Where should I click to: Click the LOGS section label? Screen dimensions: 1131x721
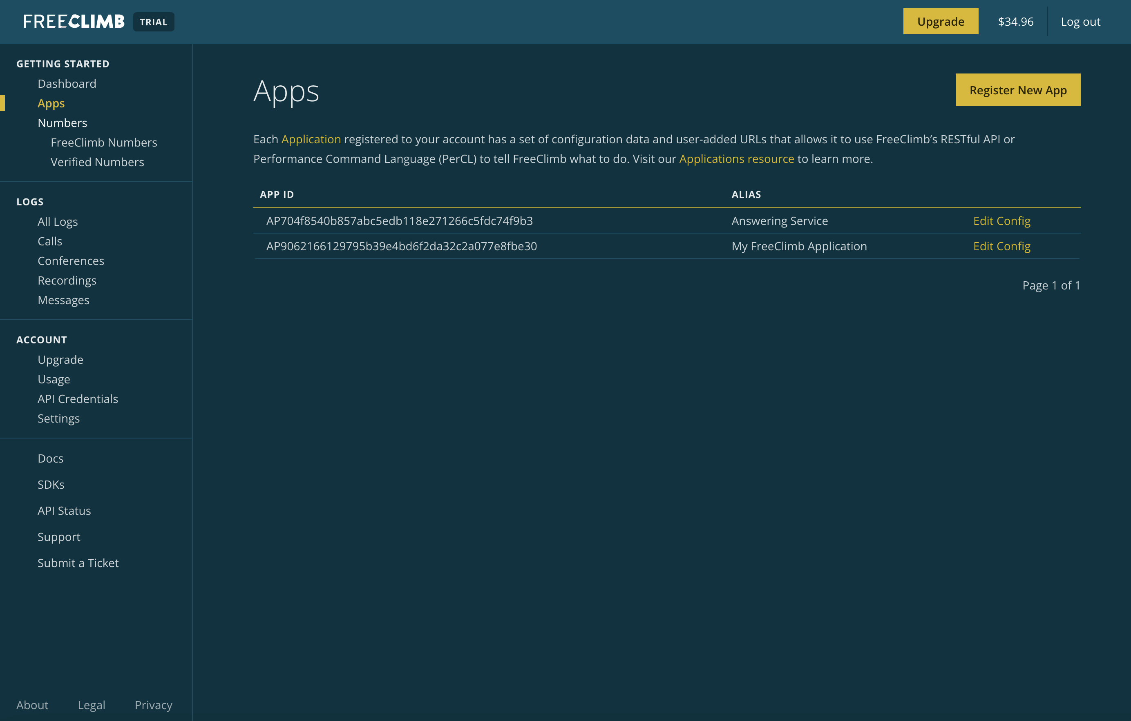point(30,202)
